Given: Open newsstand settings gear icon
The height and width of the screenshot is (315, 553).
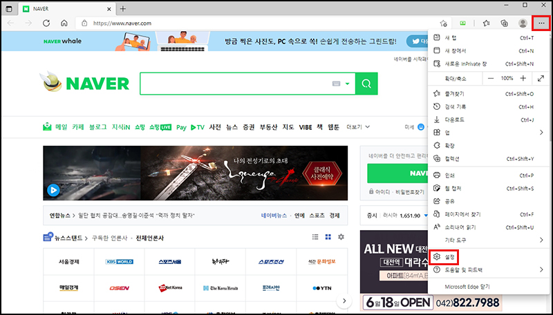Looking at the screenshot, I should (x=341, y=237).
